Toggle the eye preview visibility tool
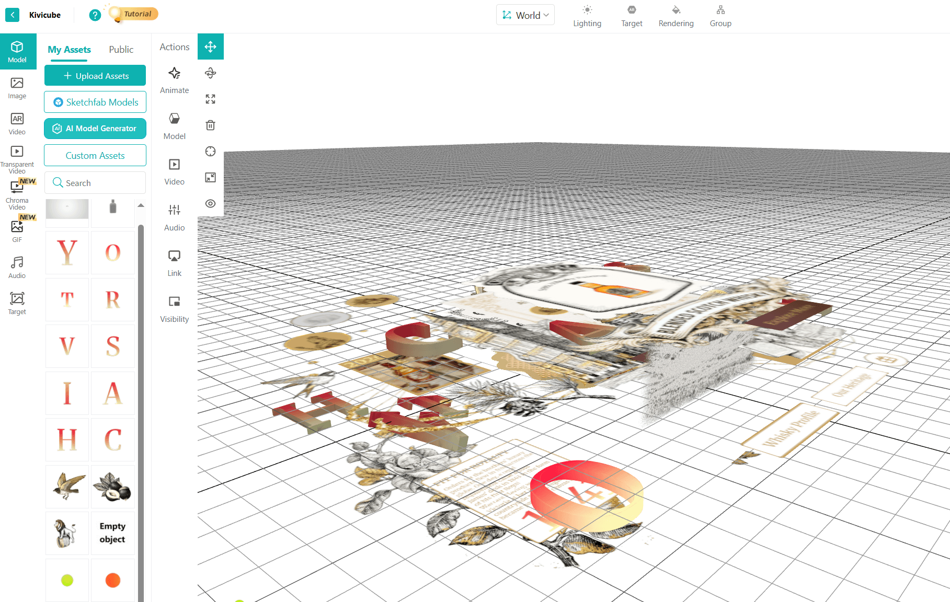Image resolution: width=950 pixels, height=602 pixels. 211,204
